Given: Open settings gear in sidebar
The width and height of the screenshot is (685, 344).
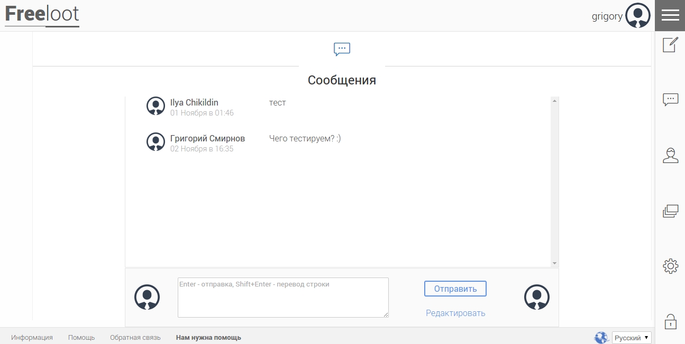Looking at the screenshot, I should point(670,266).
